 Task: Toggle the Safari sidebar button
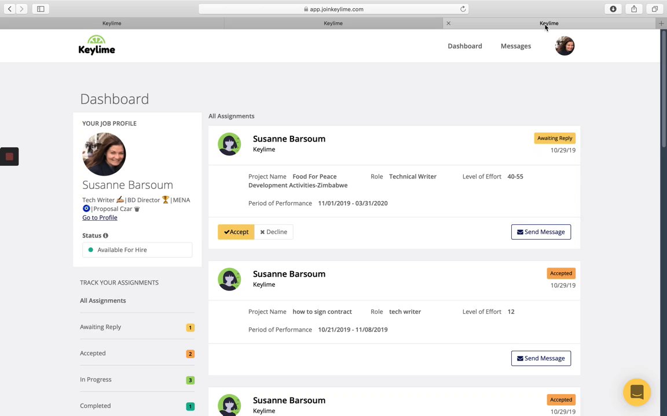[41, 9]
